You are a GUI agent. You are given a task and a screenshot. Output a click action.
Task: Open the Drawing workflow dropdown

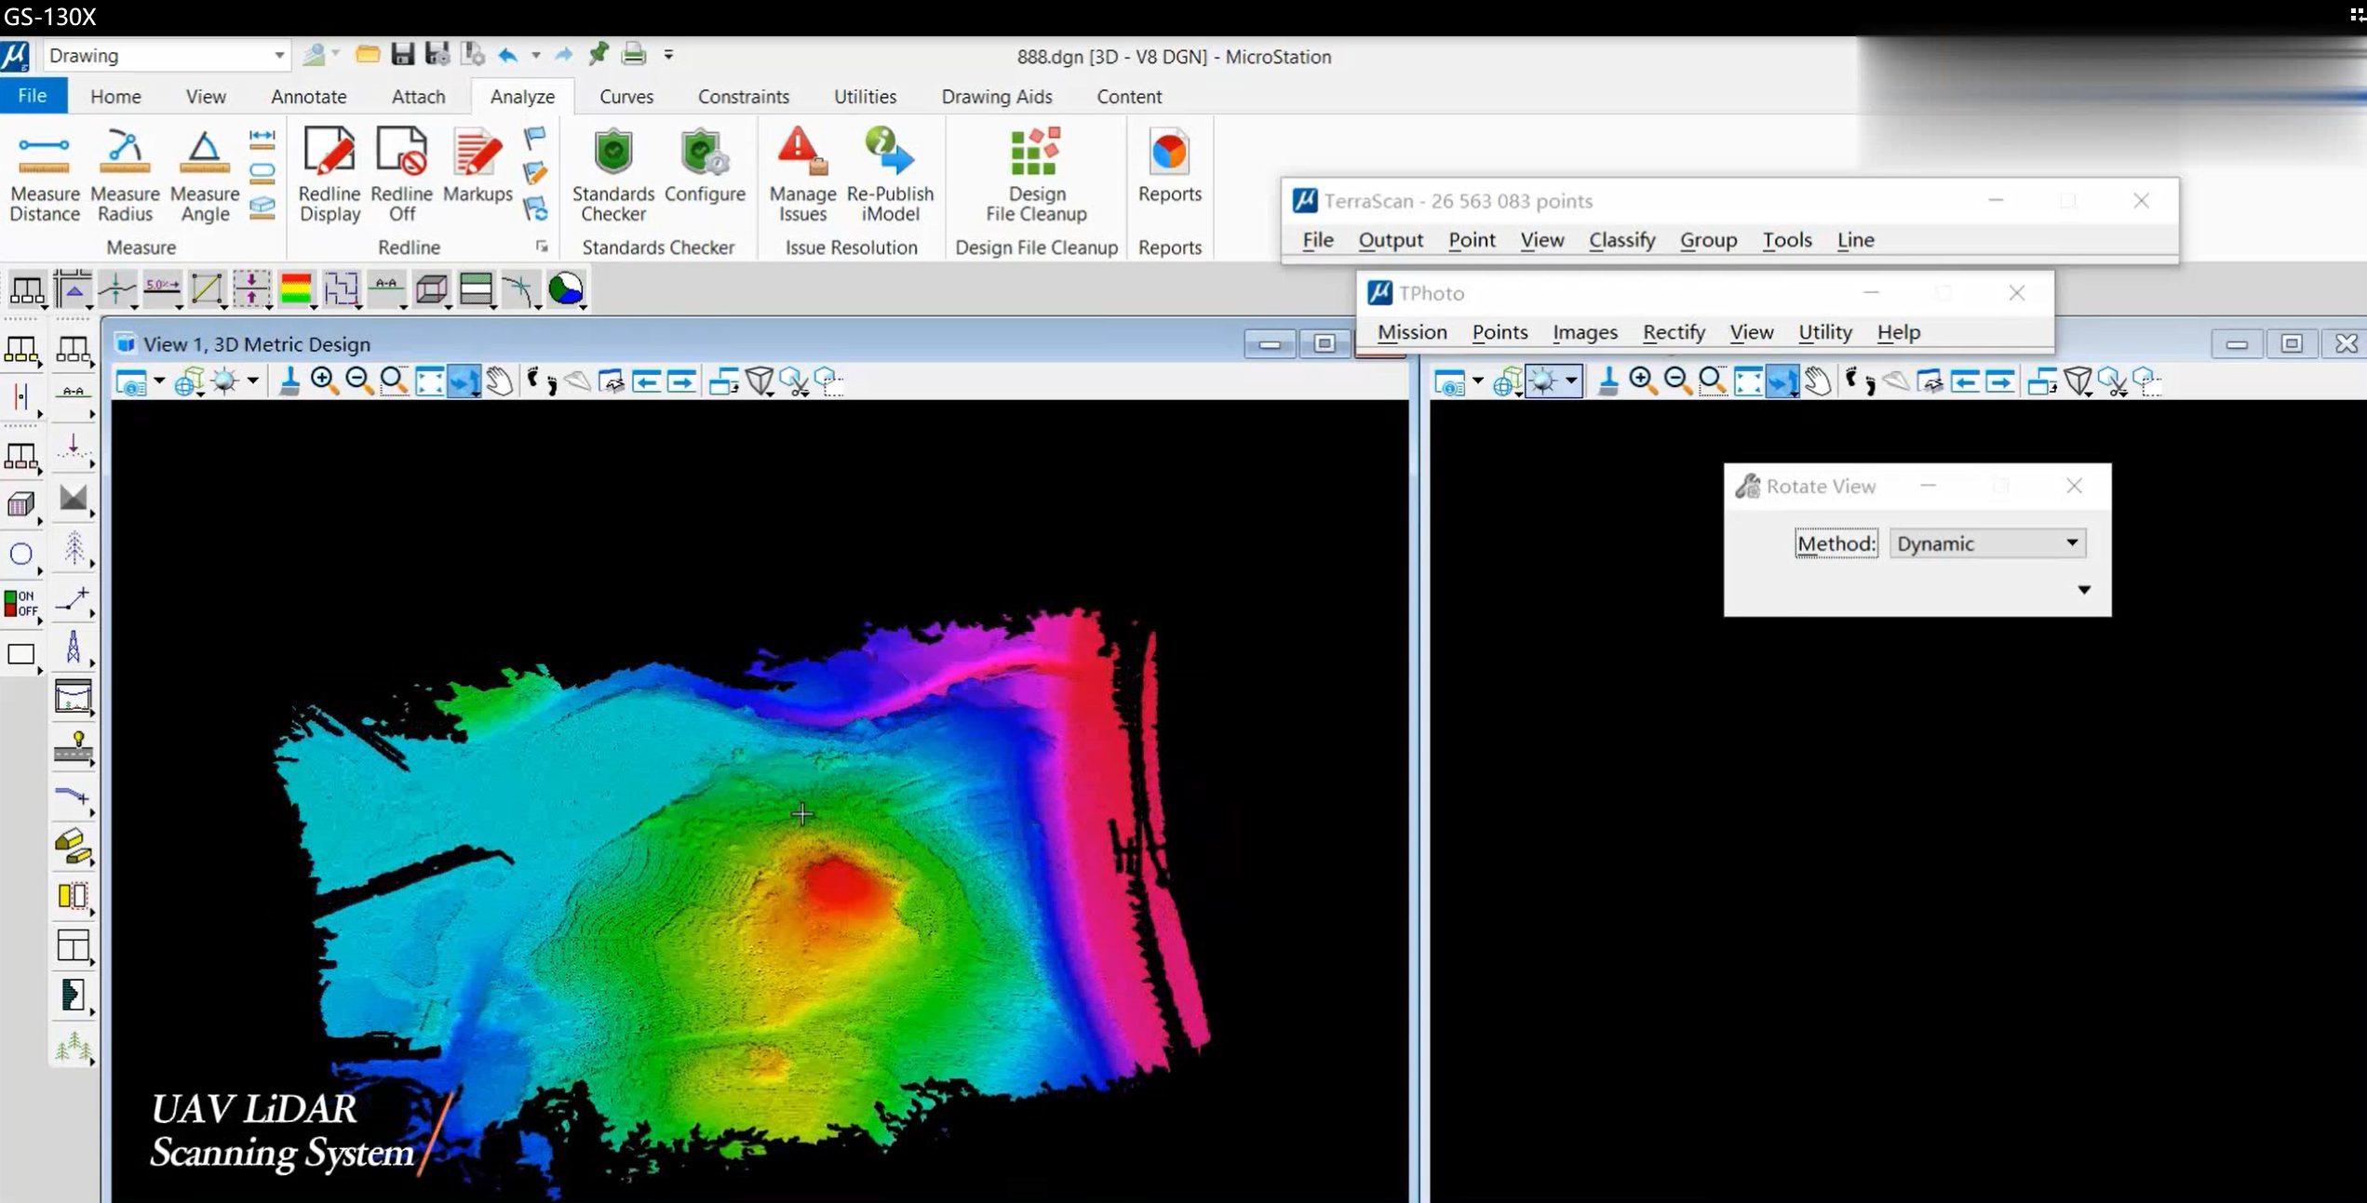click(x=278, y=56)
